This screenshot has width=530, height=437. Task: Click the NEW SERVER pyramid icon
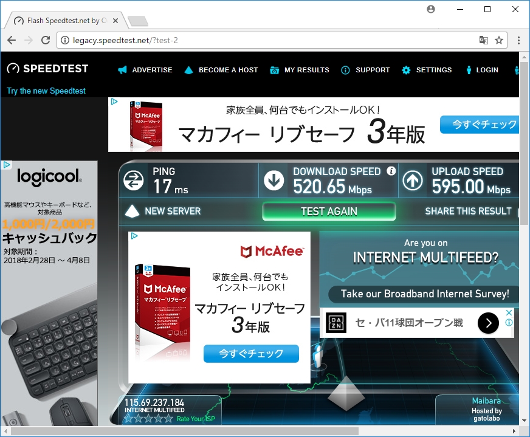(132, 211)
